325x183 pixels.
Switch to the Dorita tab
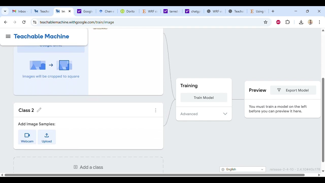(x=128, y=11)
